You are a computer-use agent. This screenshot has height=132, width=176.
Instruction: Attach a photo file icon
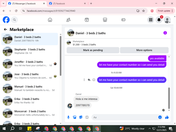(x=75, y=117)
